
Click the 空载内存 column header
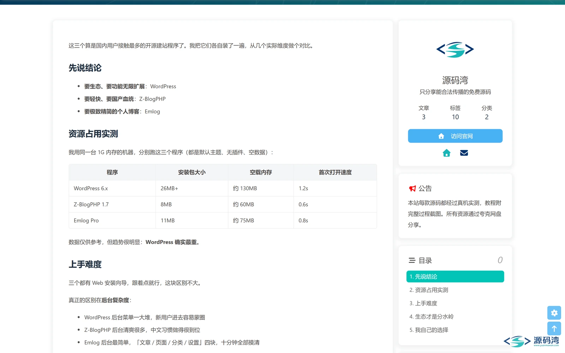point(261,172)
